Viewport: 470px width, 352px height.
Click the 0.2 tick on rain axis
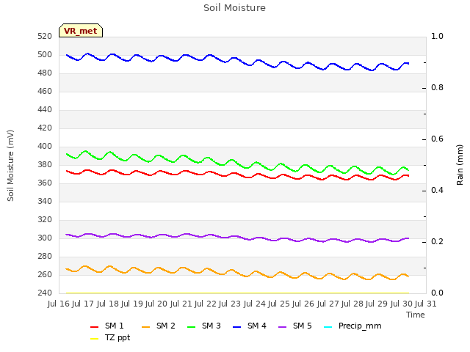pyautogui.click(x=437, y=242)
